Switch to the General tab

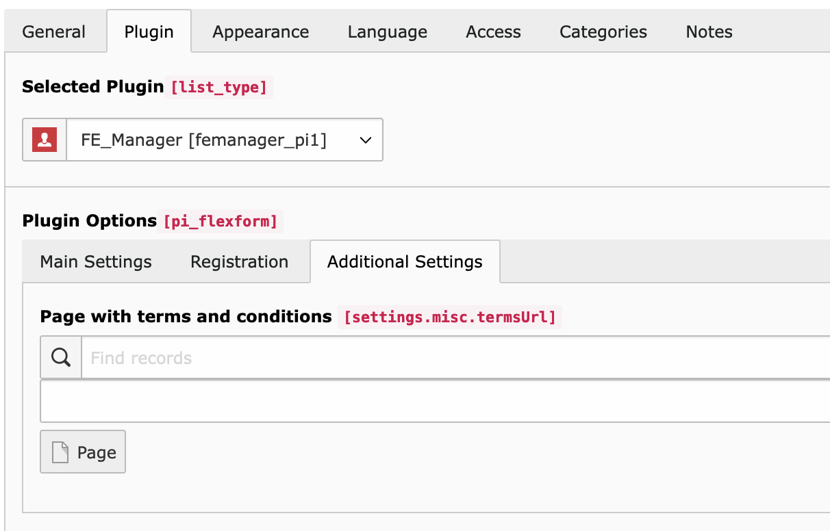(x=54, y=32)
